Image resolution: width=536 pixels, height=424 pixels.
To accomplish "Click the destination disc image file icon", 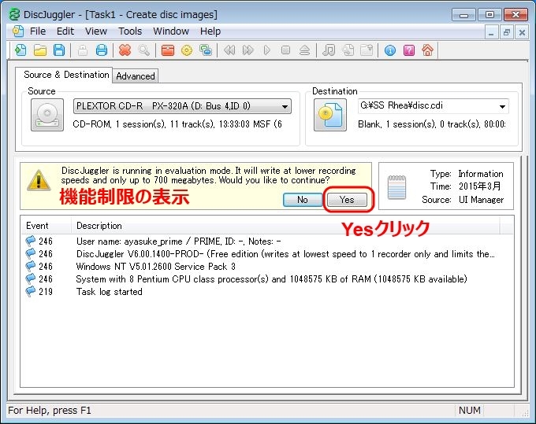I will [x=330, y=115].
